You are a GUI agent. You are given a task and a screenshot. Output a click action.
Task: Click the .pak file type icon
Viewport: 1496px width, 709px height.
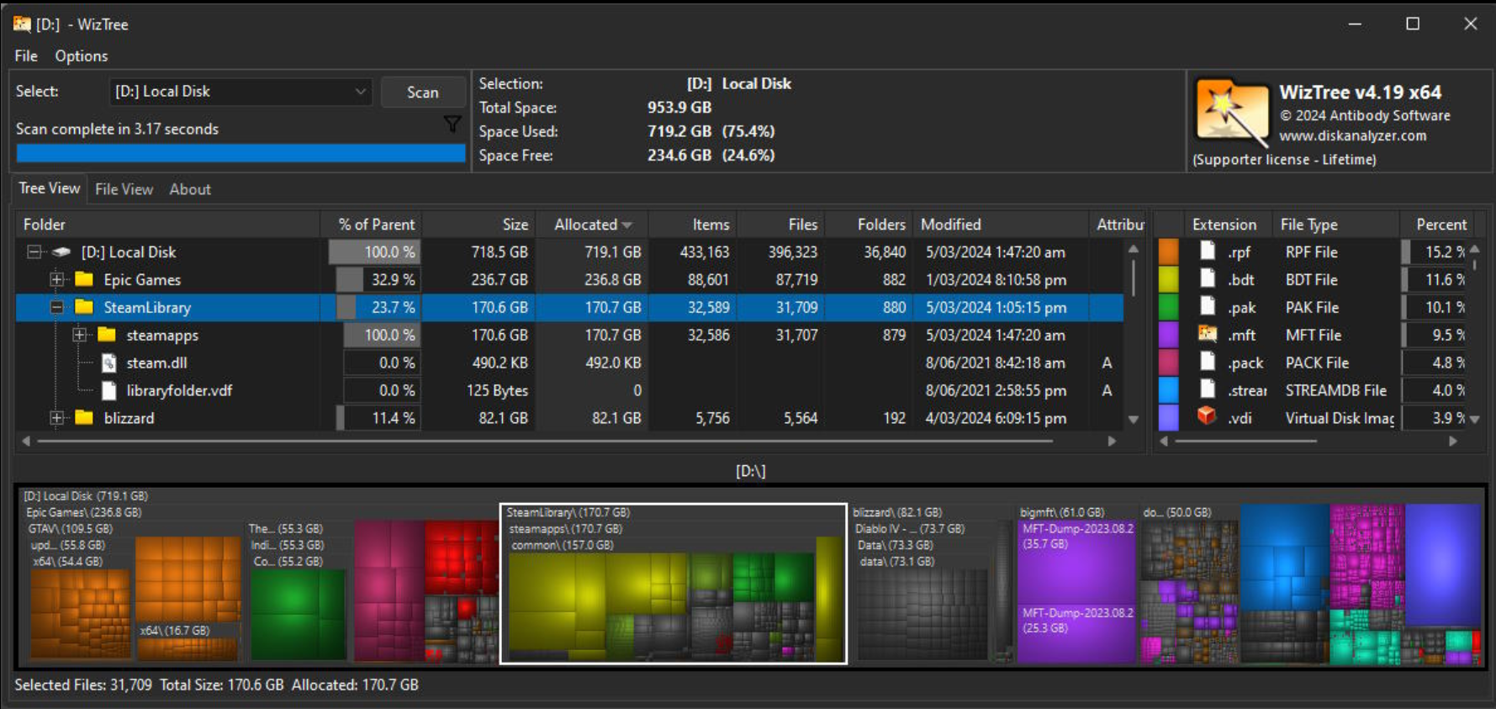coord(1208,306)
